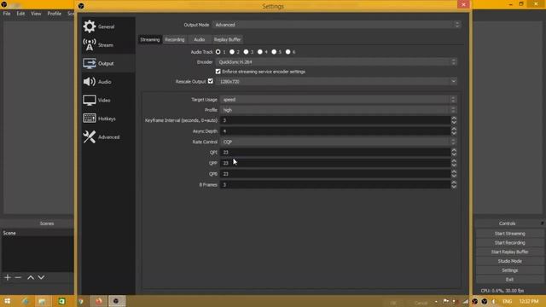Open Advanced settings tools icon

(90, 136)
